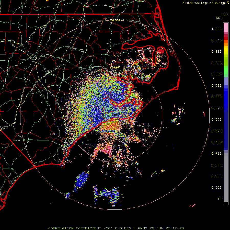The image size is (230, 230).
Task: Click the CORRELATION COEFFICIENT (CC) caption text
Action: tap(80, 228)
